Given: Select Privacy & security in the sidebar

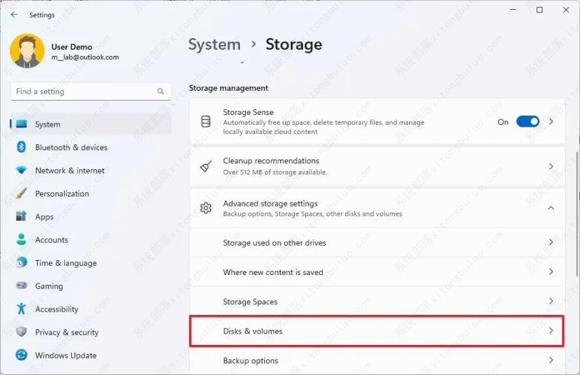Looking at the screenshot, I should coord(67,332).
